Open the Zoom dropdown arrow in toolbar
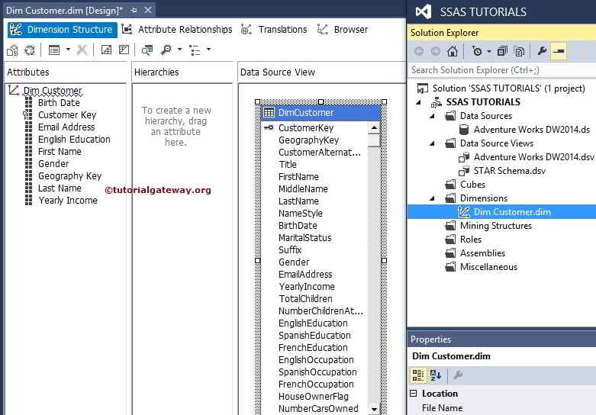 click(179, 50)
